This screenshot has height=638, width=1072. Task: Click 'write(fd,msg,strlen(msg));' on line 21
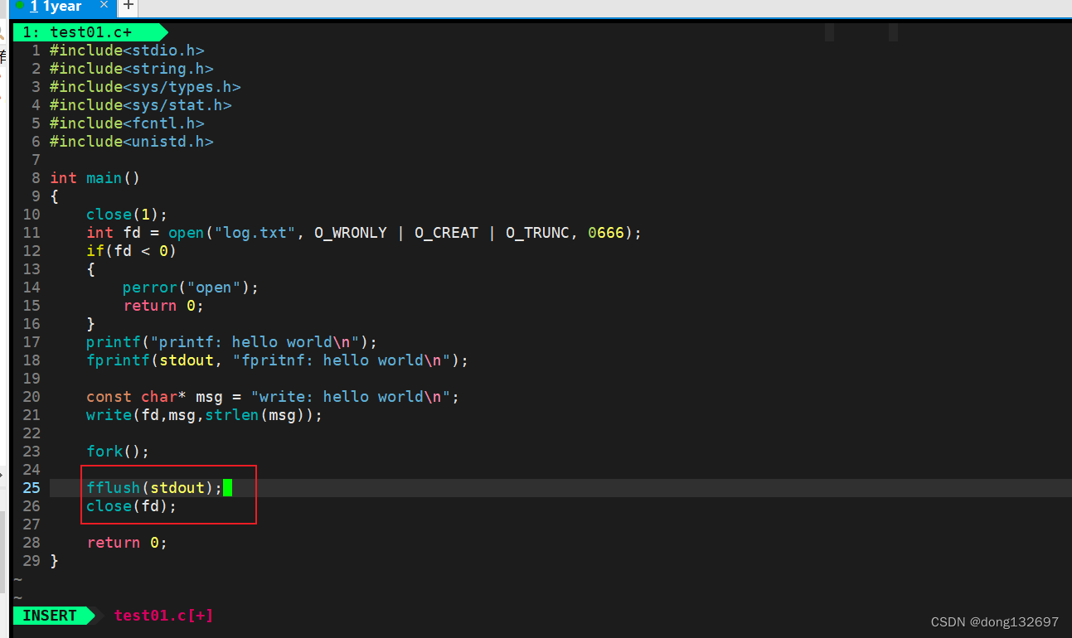click(204, 415)
